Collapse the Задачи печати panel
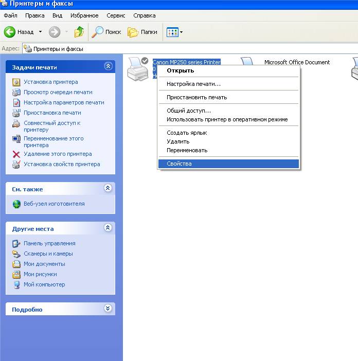The height and width of the screenshot is (361, 358). 108,66
